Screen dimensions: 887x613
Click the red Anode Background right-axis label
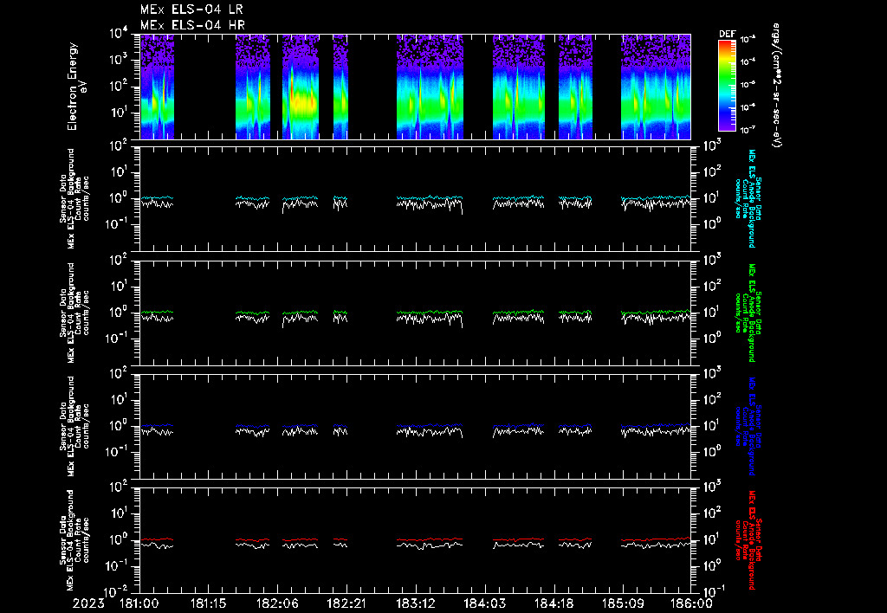748,539
